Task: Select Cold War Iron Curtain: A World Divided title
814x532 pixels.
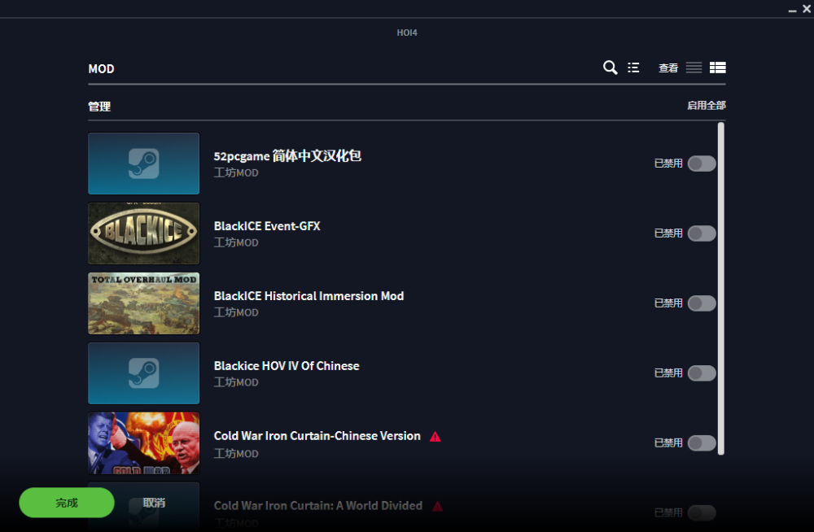Action: (x=317, y=505)
